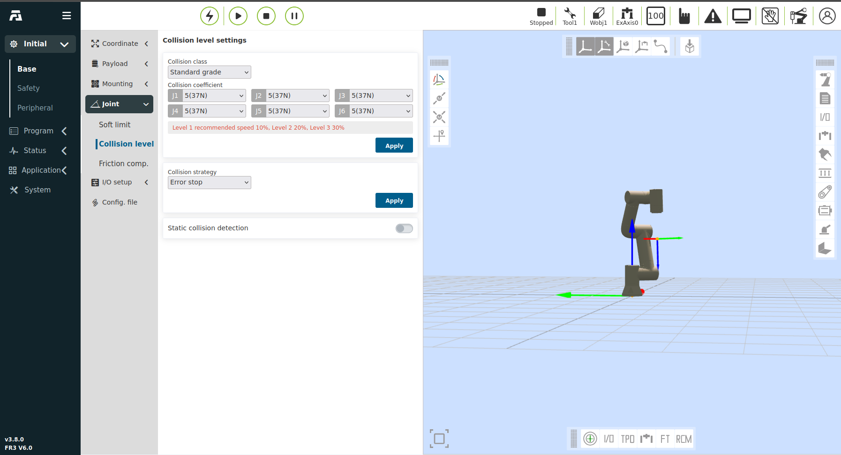Viewport: 841px width, 455px height.
Task: Click the fit-to-view frame icon
Action: click(x=439, y=439)
